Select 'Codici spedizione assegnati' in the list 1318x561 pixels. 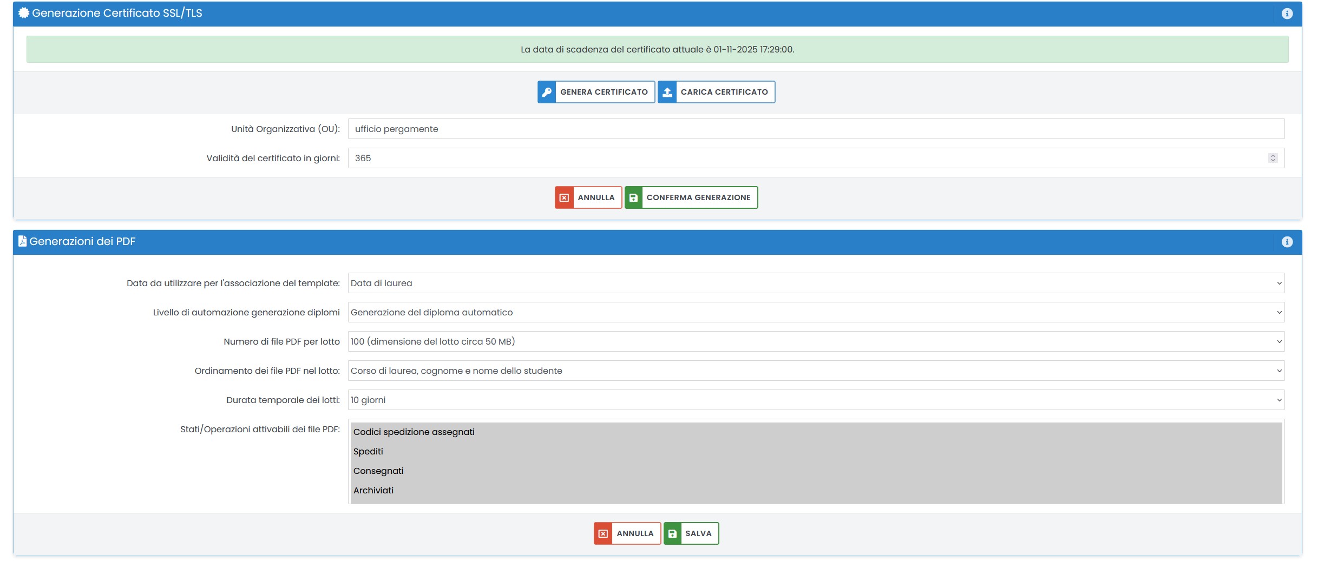[414, 432]
